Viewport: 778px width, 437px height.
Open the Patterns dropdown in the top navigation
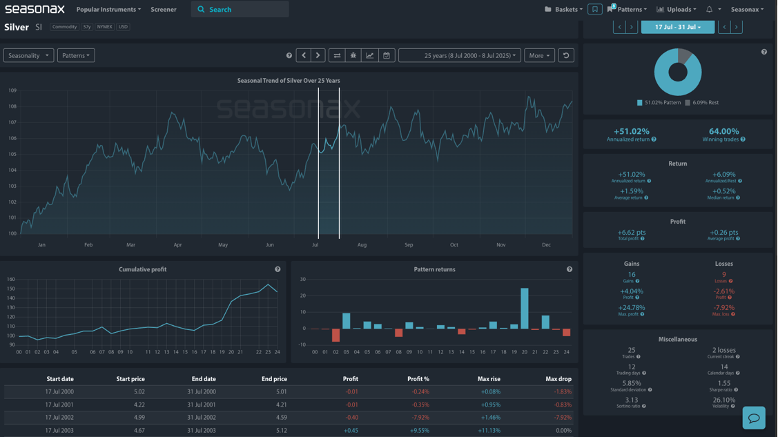(627, 10)
